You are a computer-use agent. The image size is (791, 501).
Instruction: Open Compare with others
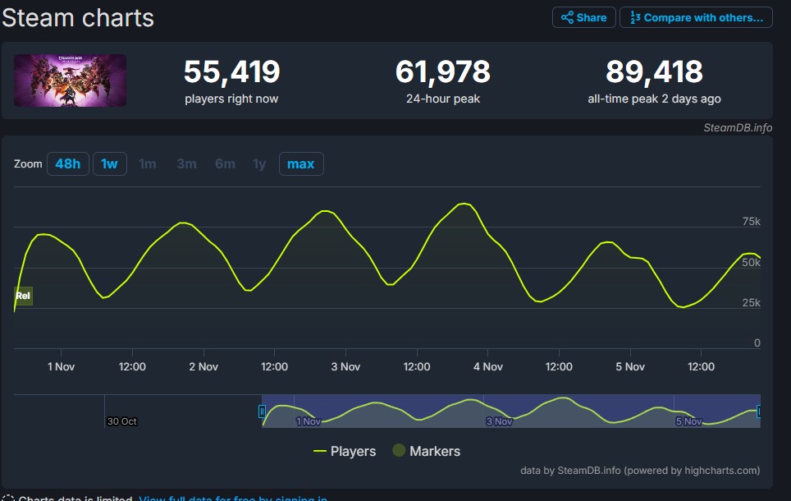(x=696, y=18)
